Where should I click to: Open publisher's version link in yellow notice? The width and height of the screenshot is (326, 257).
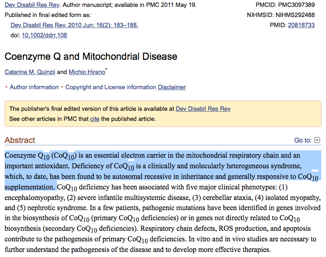(x=203, y=109)
